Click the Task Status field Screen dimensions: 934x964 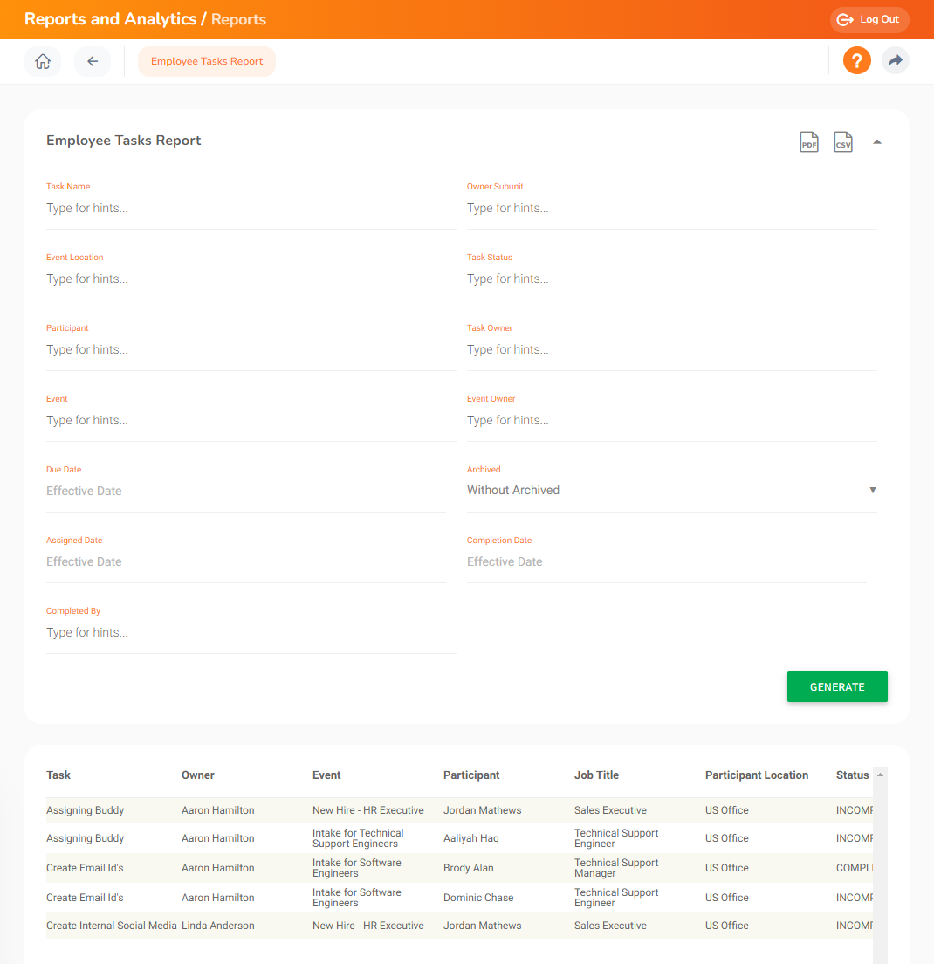pyautogui.click(x=670, y=279)
